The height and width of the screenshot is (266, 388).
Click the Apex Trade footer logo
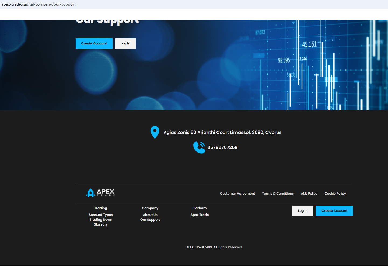coord(100,193)
